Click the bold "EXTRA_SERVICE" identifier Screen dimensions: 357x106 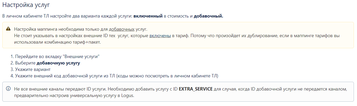tap(196, 89)
